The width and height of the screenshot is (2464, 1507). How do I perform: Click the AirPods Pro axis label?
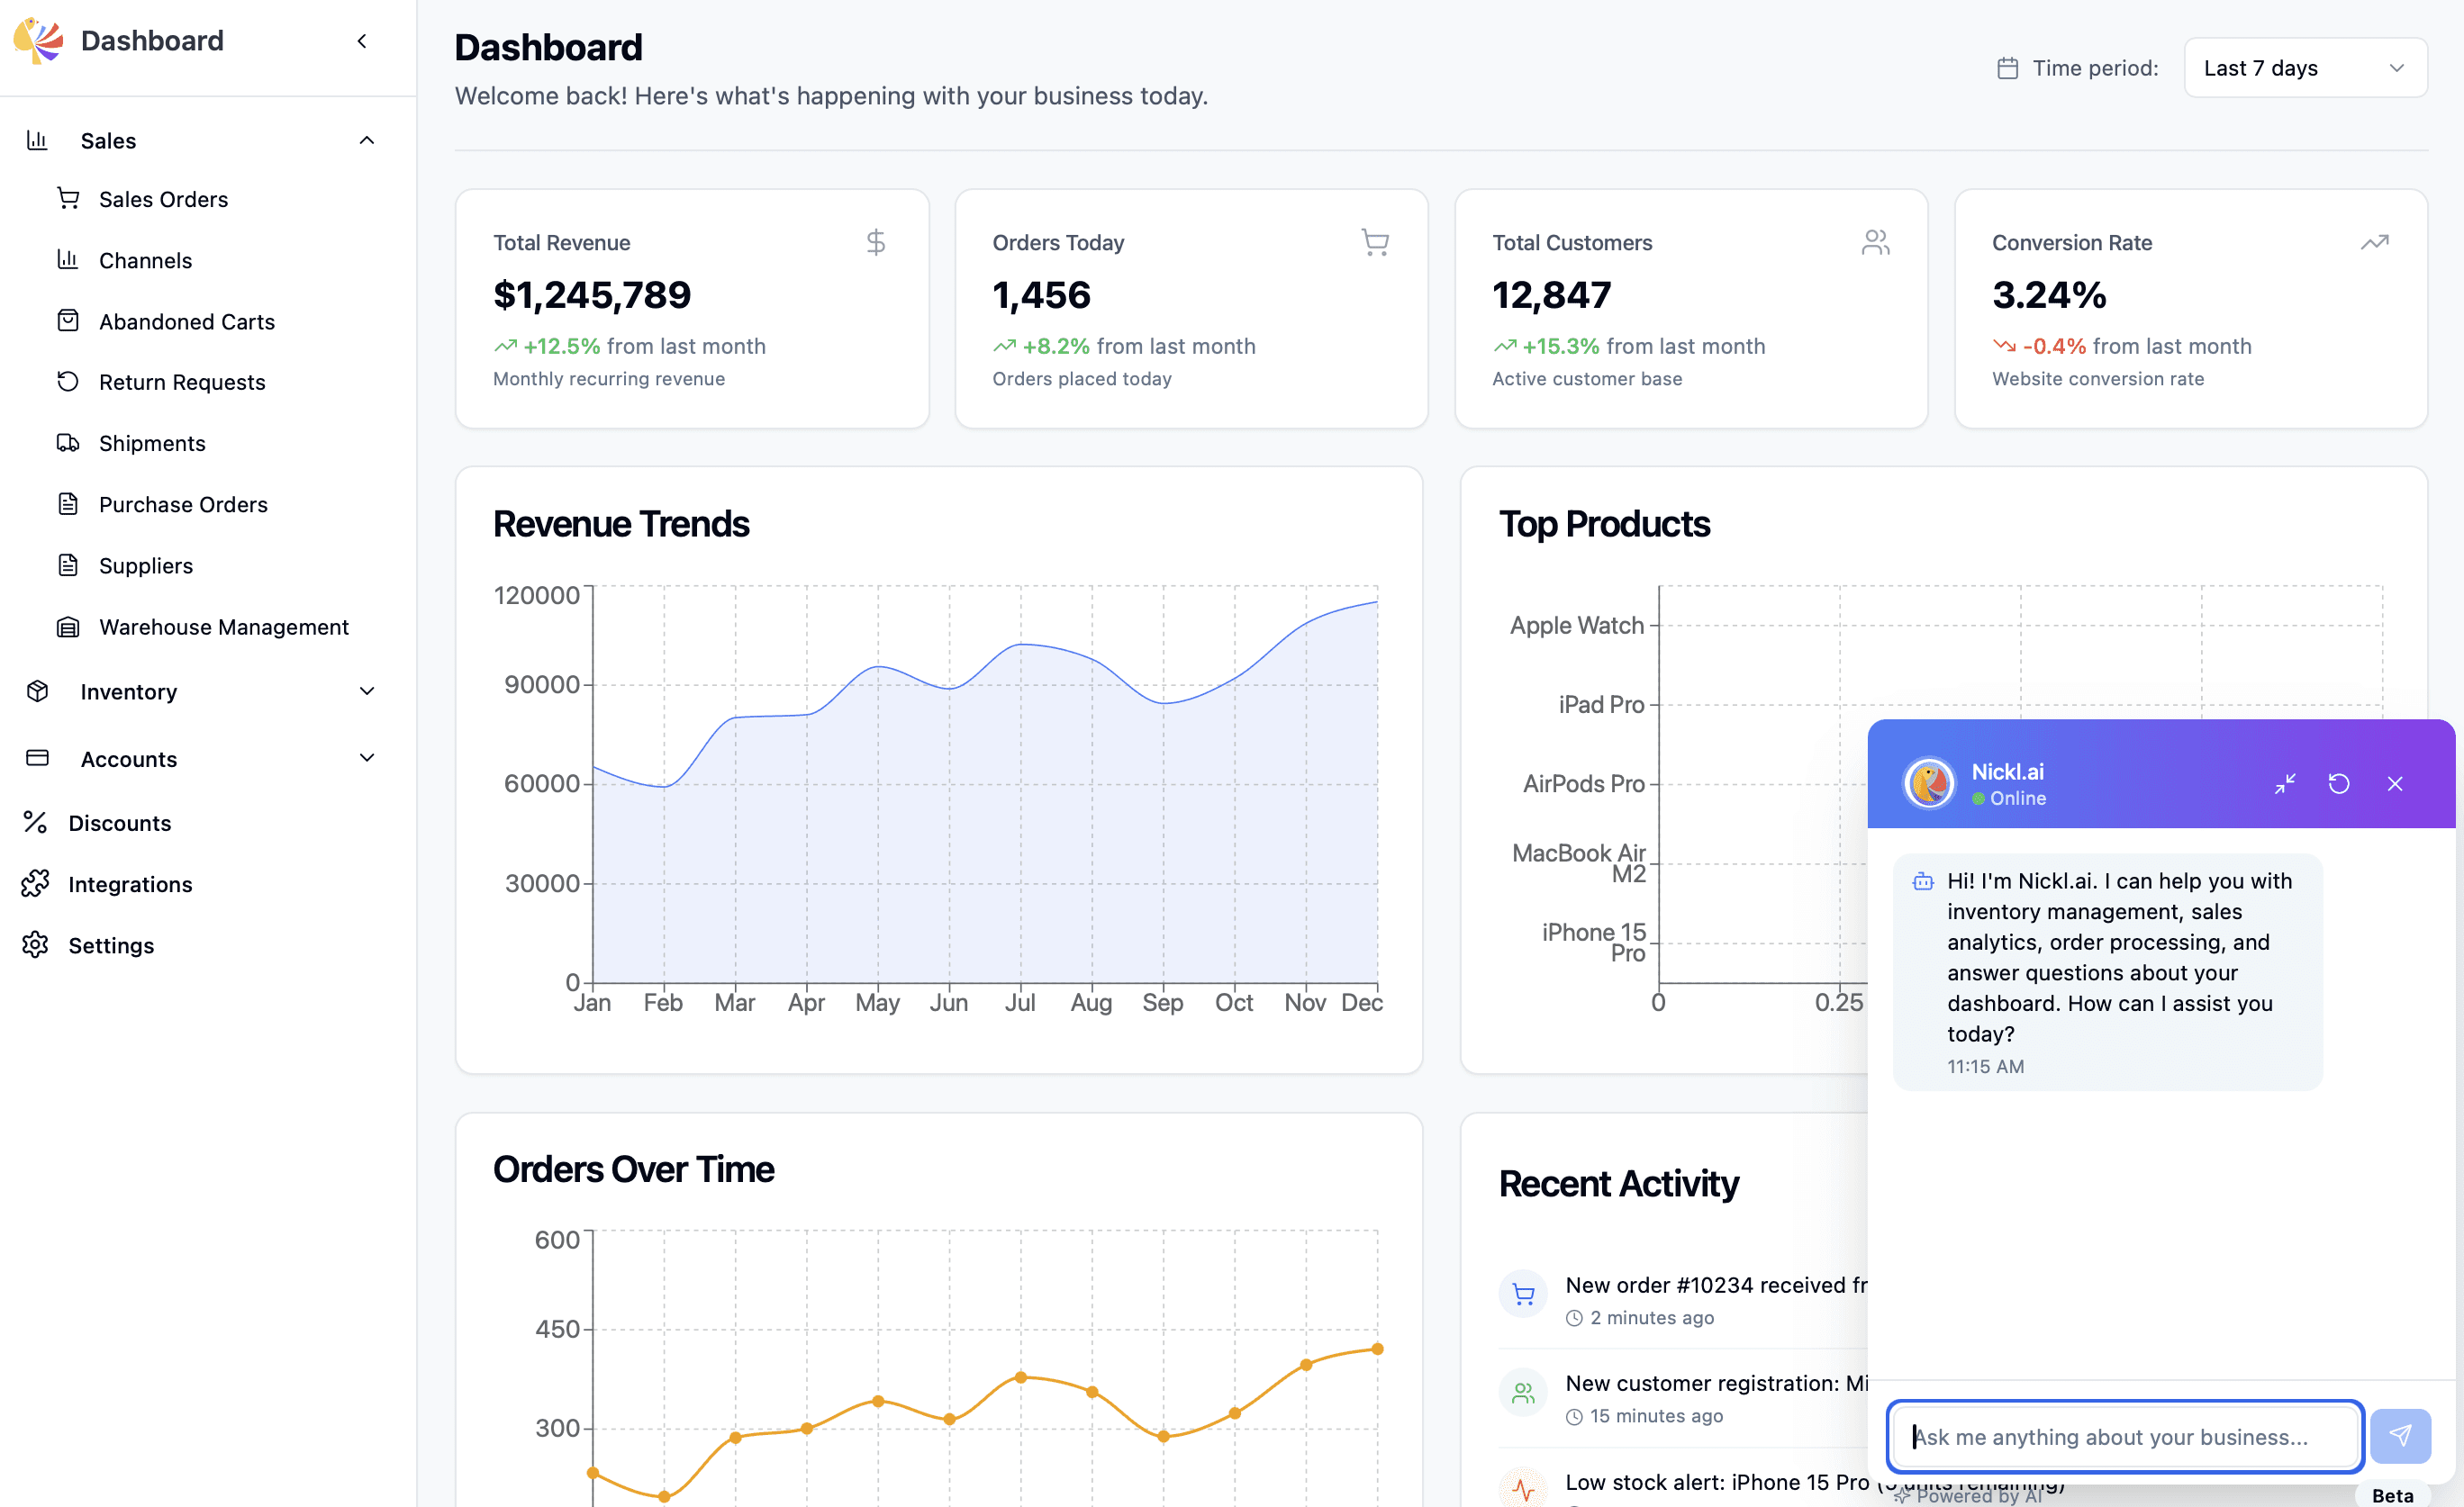[x=1583, y=783]
